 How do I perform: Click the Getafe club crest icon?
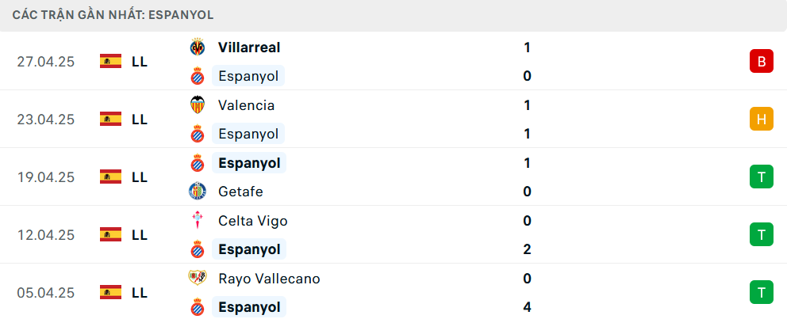(x=198, y=192)
